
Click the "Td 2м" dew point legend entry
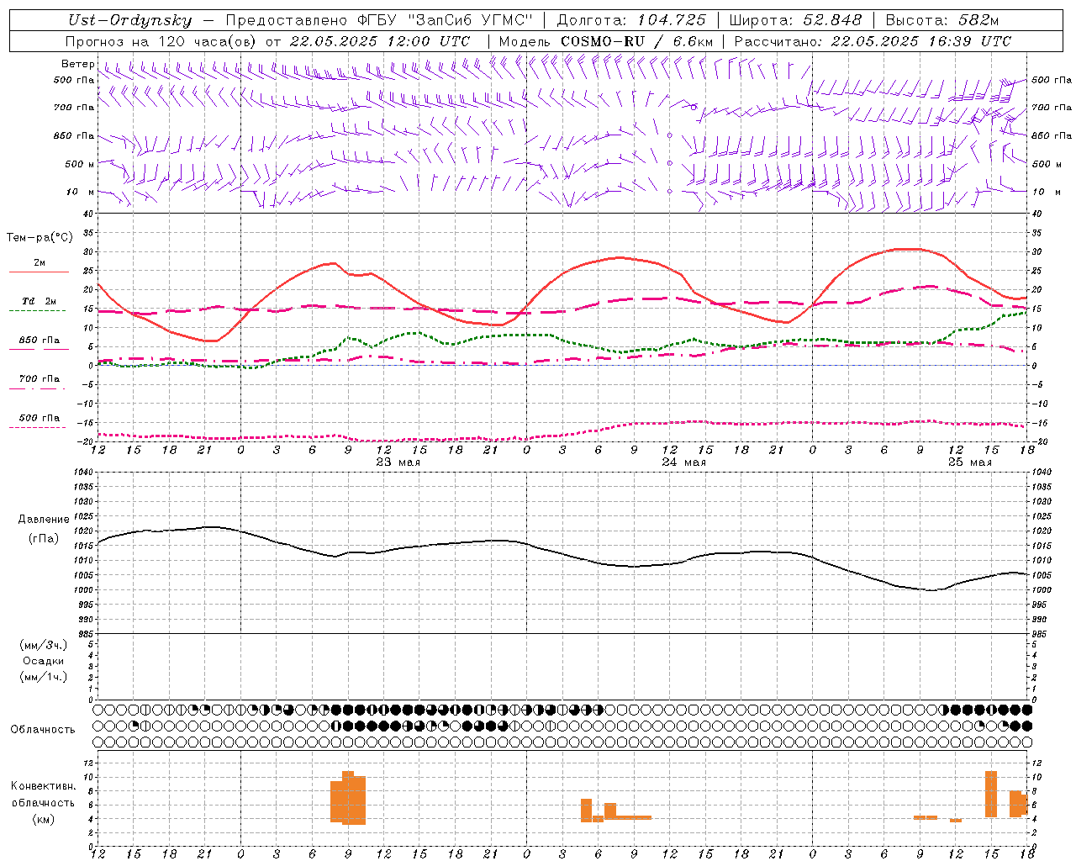39,301
